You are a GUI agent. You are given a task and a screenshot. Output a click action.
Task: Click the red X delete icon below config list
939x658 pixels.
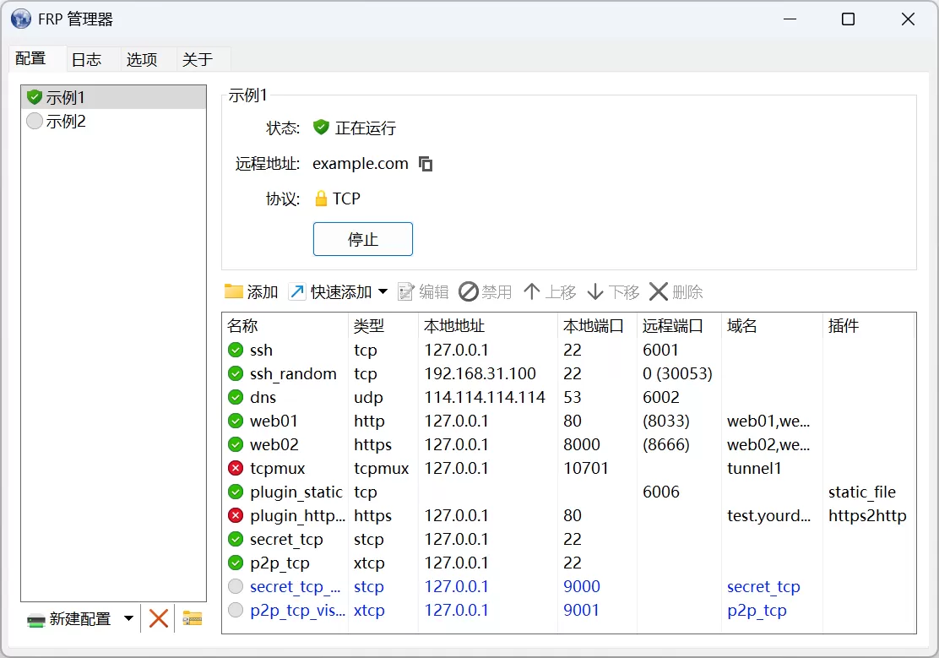(159, 618)
